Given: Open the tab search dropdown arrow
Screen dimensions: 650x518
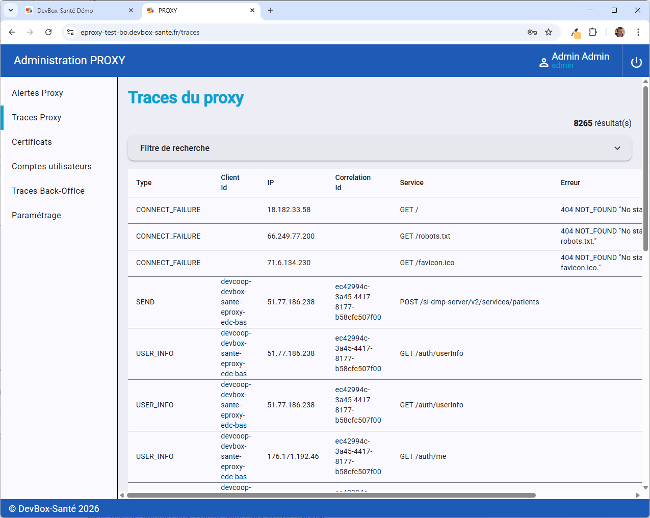Looking at the screenshot, I should [x=10, y=10].
